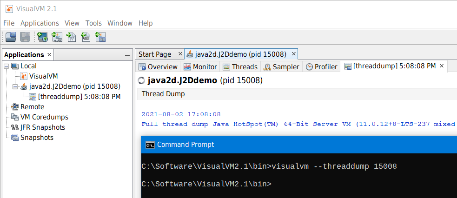The image size is (457, 198).
Task: Click the 2021-08-02 17:08:08 timestamp line
Action: click(181, 114)
